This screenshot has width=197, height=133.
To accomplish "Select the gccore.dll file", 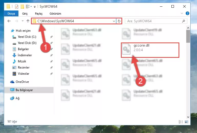I will coord(150,50).
